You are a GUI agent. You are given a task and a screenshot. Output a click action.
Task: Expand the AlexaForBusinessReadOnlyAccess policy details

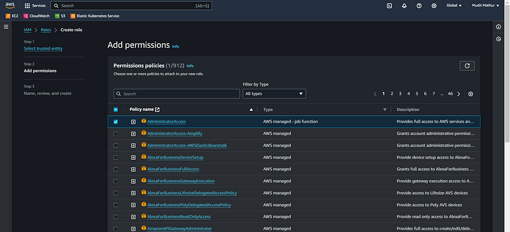point(133,217)
